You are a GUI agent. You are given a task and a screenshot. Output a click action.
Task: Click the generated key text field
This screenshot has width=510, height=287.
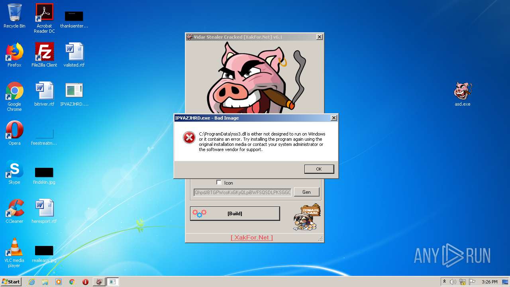(x=243, y=192)
